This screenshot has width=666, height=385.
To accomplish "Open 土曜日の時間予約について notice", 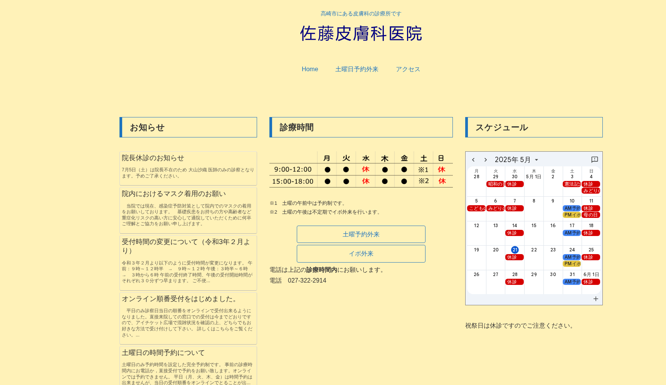I will [x=163, y=353].
